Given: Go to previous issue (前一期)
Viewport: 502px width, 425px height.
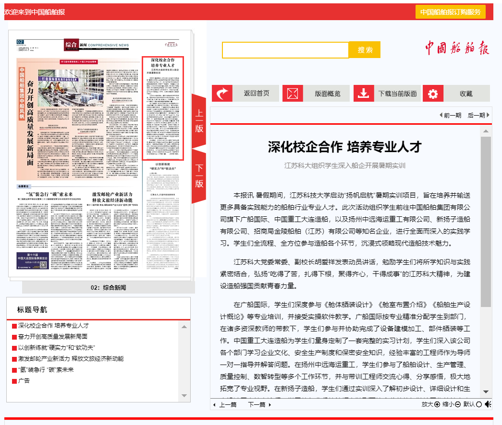Looking at the screenshot, I should click(x=451, y=115).
